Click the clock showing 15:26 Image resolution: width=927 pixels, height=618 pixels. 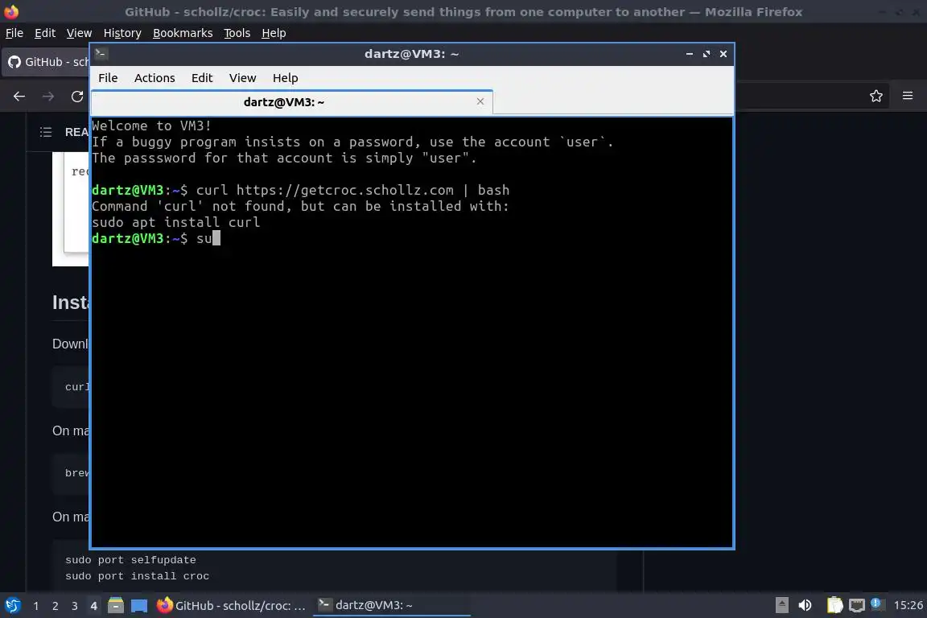(908, 605)
